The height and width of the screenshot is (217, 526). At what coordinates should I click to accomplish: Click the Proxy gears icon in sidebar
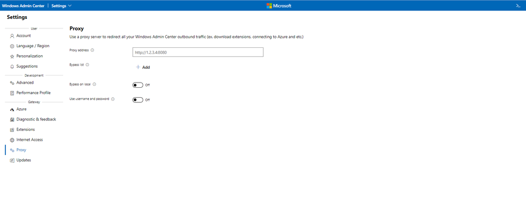click(x=12, y=150)
